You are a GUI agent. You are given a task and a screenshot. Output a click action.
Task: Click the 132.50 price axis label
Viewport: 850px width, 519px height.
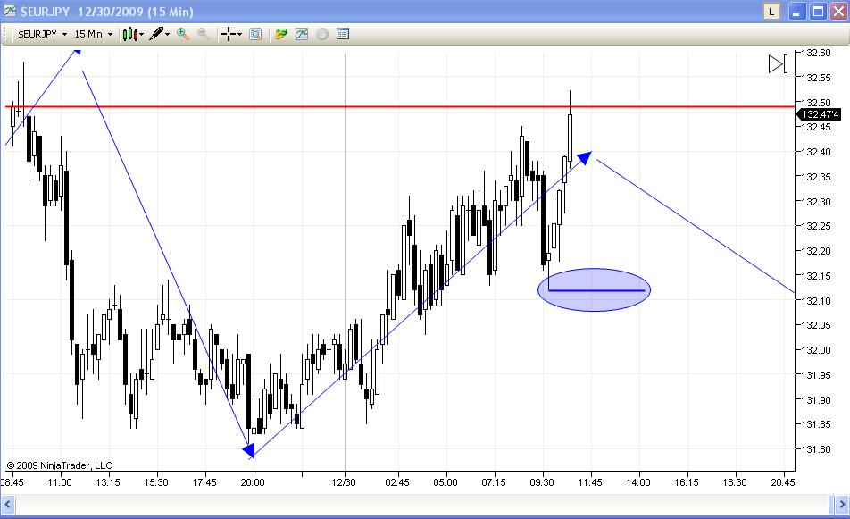pos(816,103)
